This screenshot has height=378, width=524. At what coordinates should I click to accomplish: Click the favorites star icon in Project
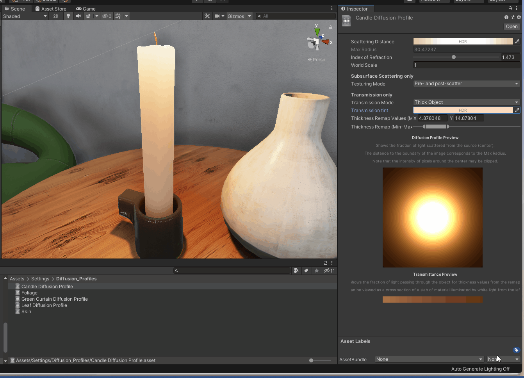tap(317, 271)
